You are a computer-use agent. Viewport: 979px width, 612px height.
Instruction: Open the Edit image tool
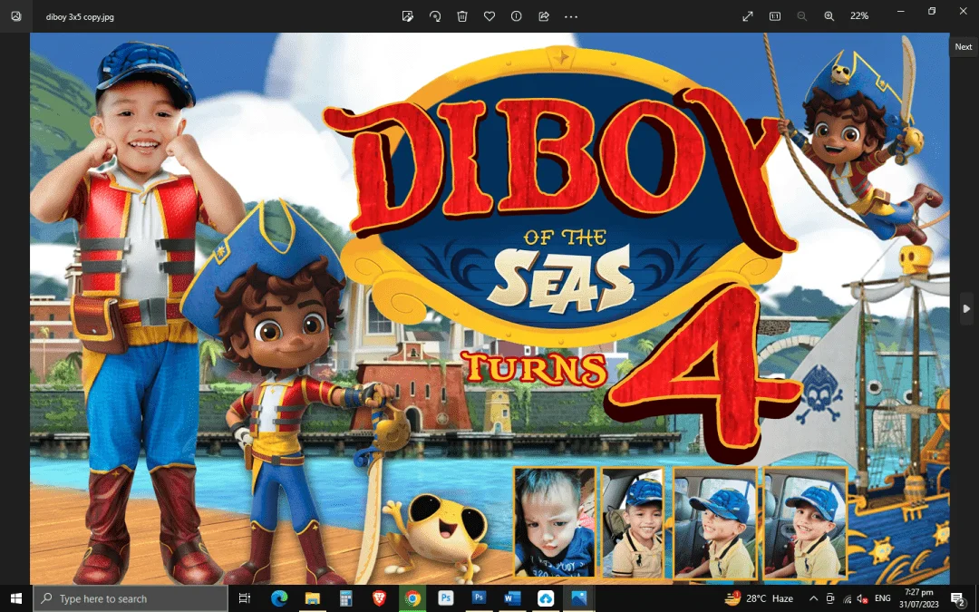(408, 16)
